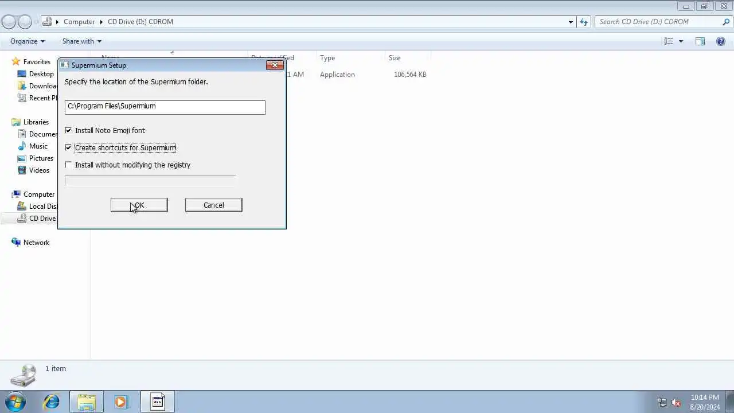The height and width of the screenshot is (413, 734).
Task: Open Recent Places in Favorites
Action: click(x=43, y=98)
